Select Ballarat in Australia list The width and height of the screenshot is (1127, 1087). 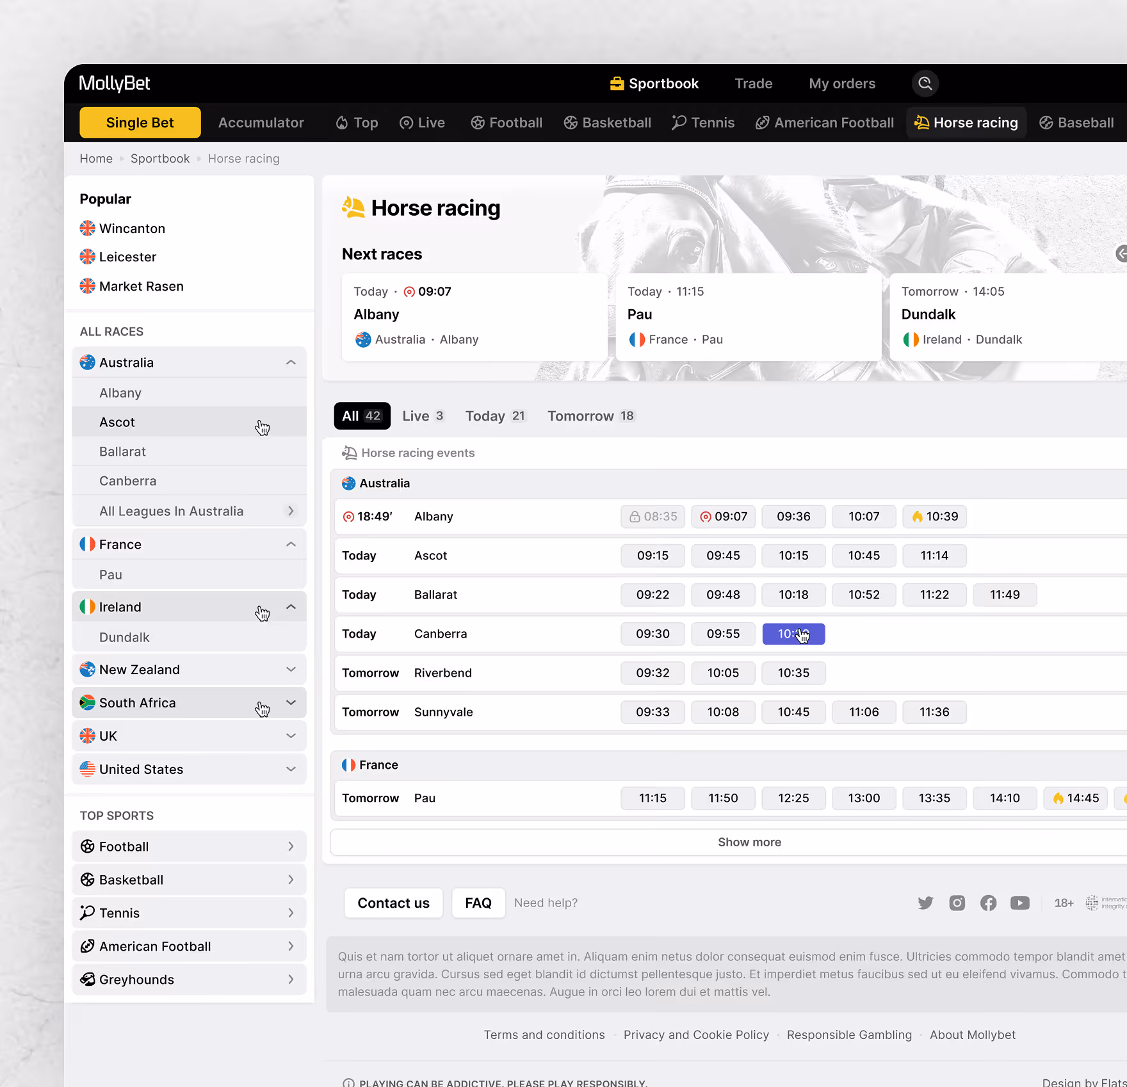(189, 451)
